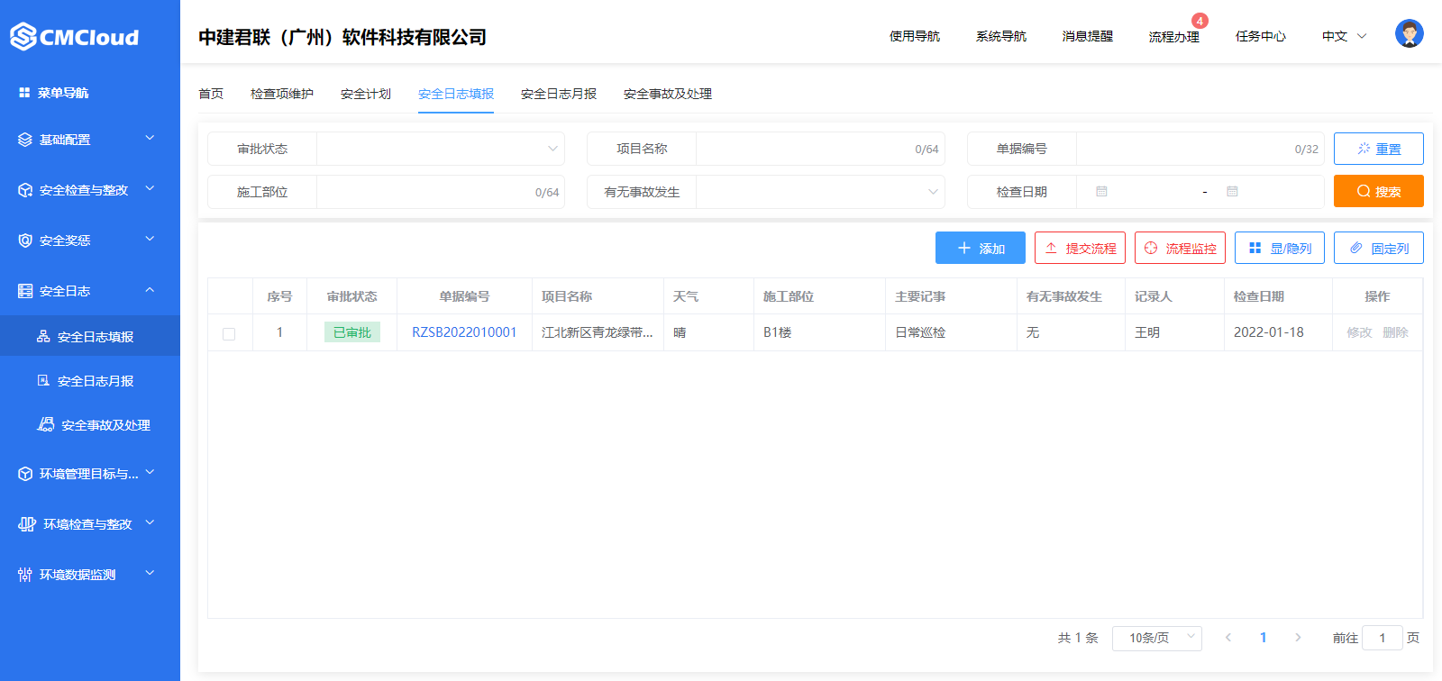Switch to the 安全事故及处理 tab
Image resolution: width=1442 pixels, height=681 pixels.
tap(668, 94)
